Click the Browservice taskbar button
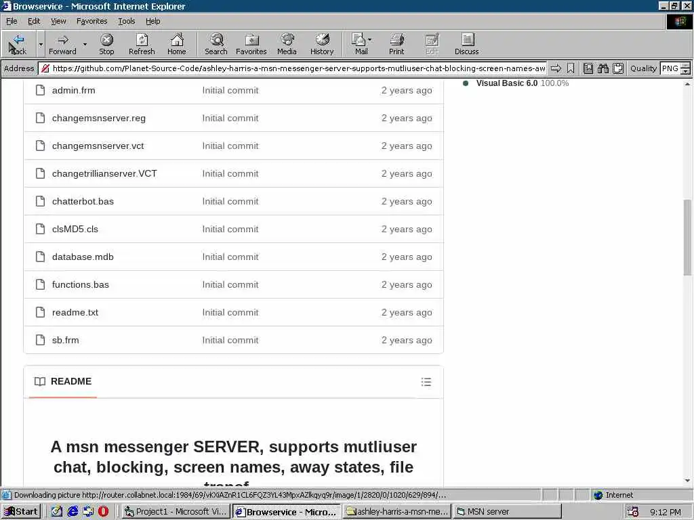The image size is (694, 520). click(x=287, y=512)
